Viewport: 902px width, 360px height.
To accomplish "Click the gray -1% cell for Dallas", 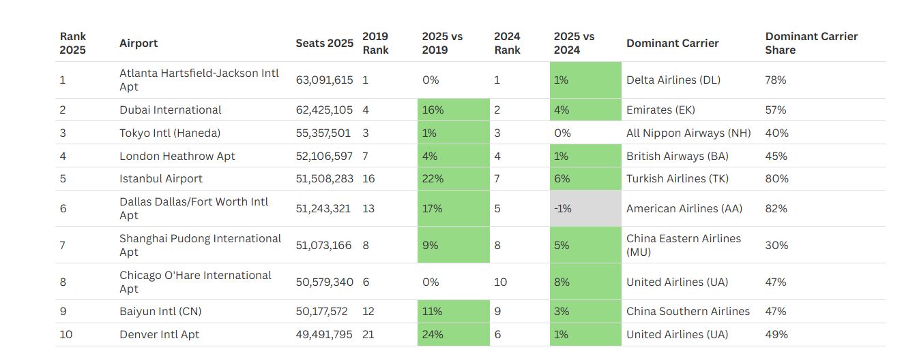I will [585, 208].
